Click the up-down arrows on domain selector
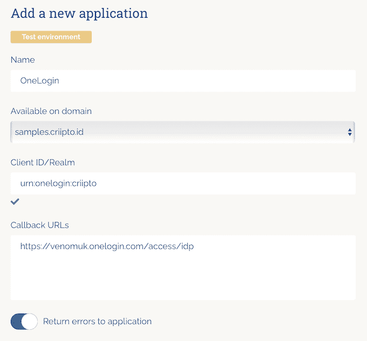The height and width of the screenshot is (341, 367). pyautogui.click(x=350, y=132)
